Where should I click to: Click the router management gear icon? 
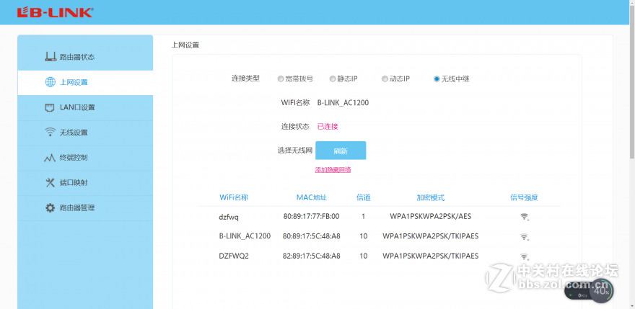click(x=50, y=208)
